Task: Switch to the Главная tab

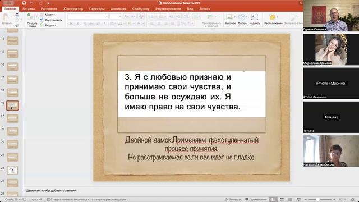Action: 11,9
